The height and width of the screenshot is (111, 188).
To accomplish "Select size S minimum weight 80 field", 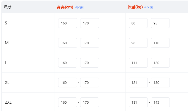I will coord(138,23).
